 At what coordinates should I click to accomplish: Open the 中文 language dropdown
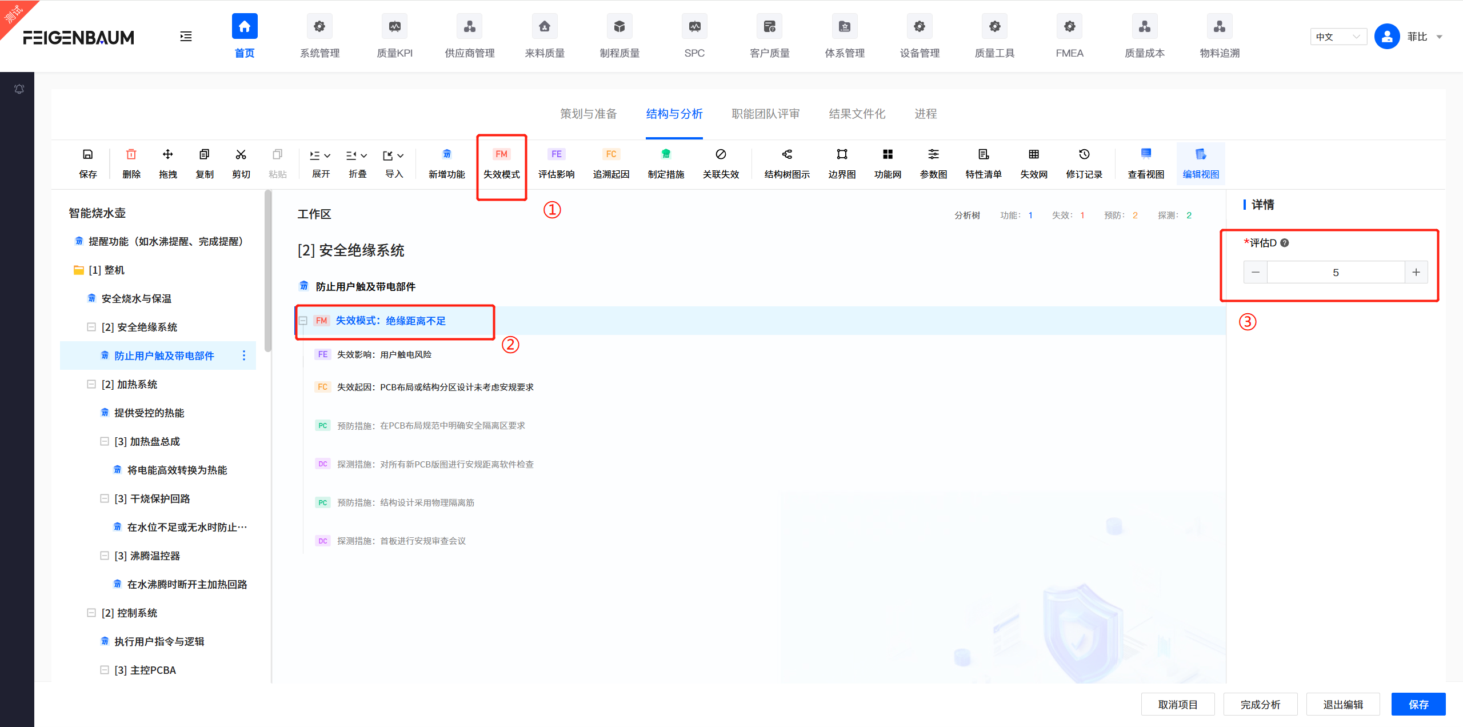tap(1338, 36)
